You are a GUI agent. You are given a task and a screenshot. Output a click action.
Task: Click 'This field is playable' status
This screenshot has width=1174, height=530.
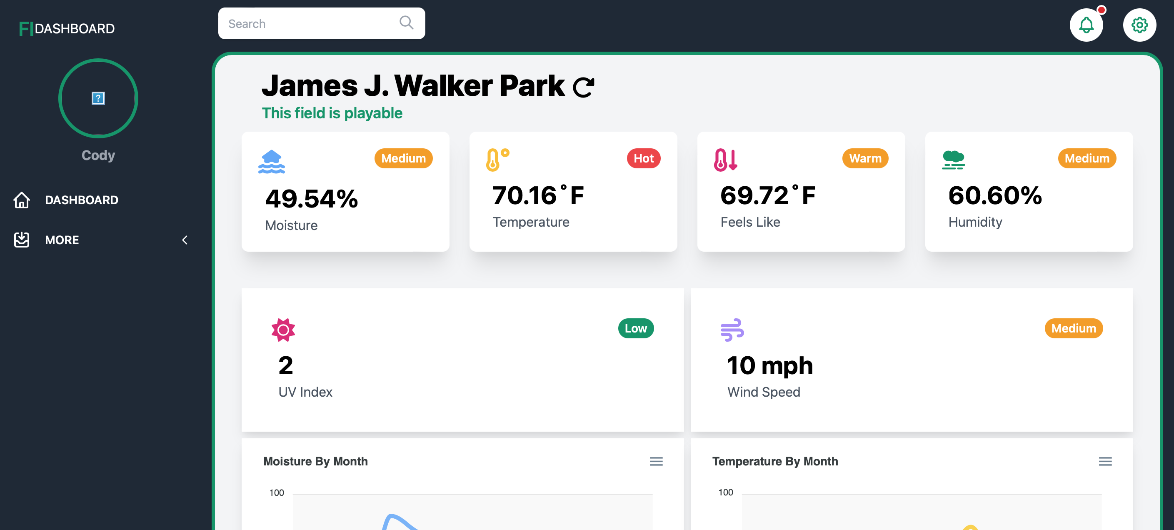pyautogui.click(x=332, y=113)
